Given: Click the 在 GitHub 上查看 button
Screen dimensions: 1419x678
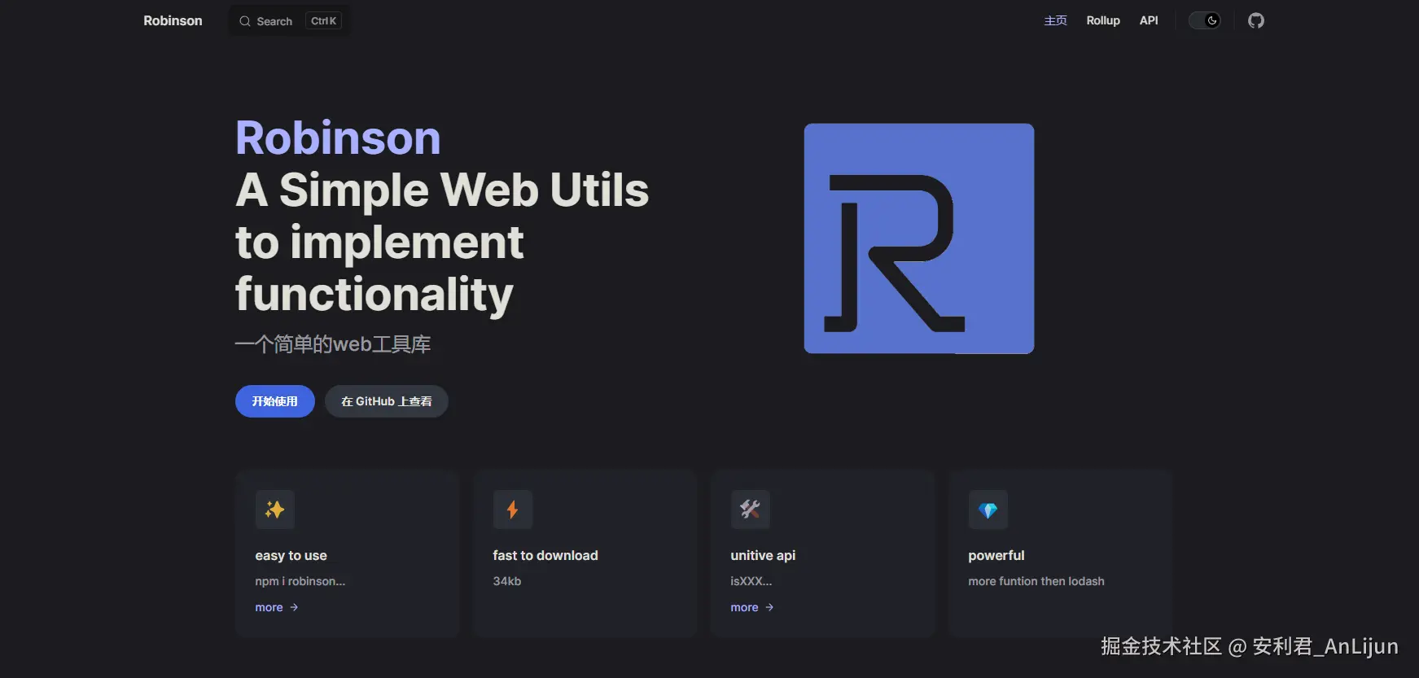Looking at the screenshot, I should tap(387, 401).
